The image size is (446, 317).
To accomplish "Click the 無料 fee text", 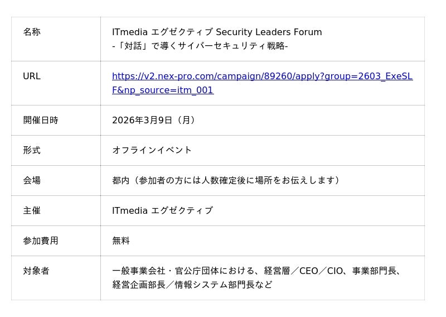I will click(121, 241).
